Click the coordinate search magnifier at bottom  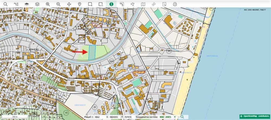point(182,117)
